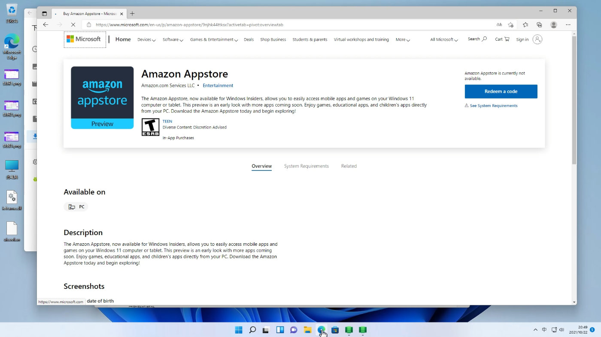This screenshot has width=601, height=337.
Task: Open taskbar Search
Action: point(252,330)
